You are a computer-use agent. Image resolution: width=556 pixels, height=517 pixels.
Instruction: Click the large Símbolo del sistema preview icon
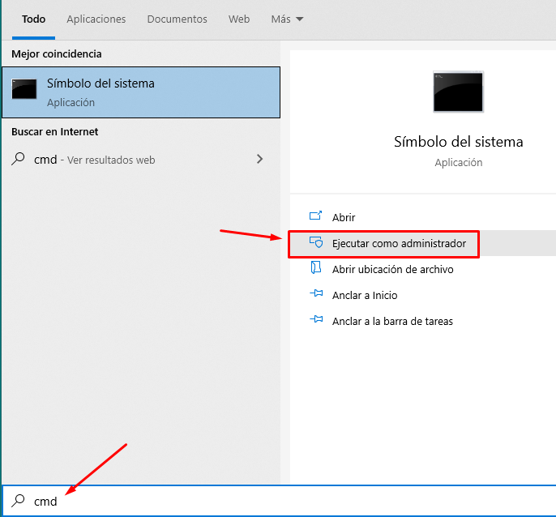(x=458, y=92)
